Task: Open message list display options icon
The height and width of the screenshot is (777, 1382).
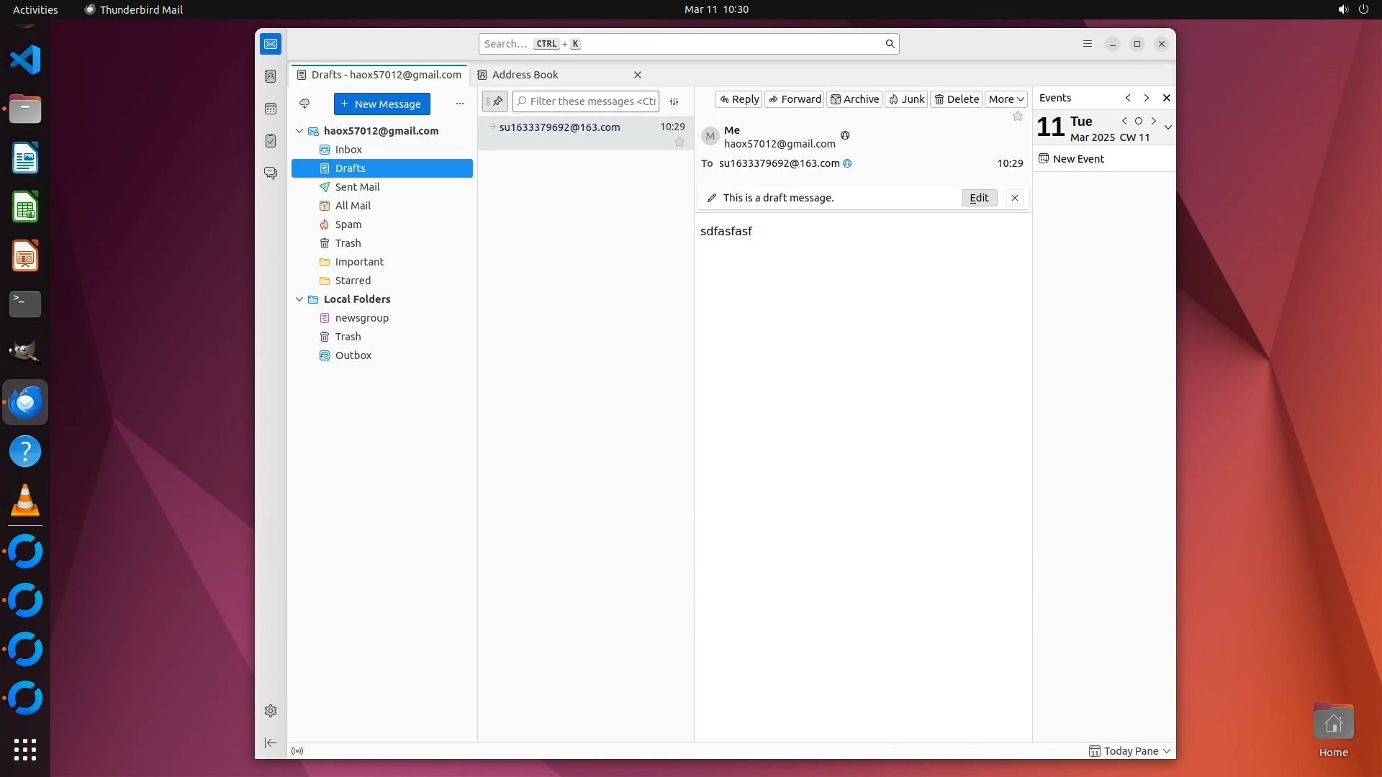Action: 674,101
